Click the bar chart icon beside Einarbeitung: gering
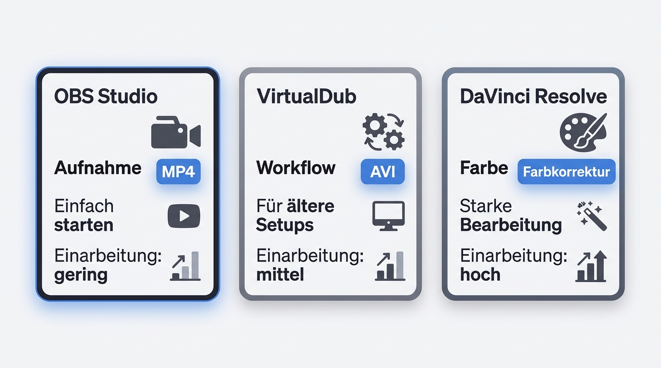 (x=185, y=266)
